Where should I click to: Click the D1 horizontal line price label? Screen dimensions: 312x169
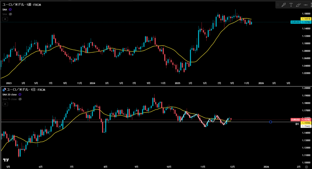[297, 124]
